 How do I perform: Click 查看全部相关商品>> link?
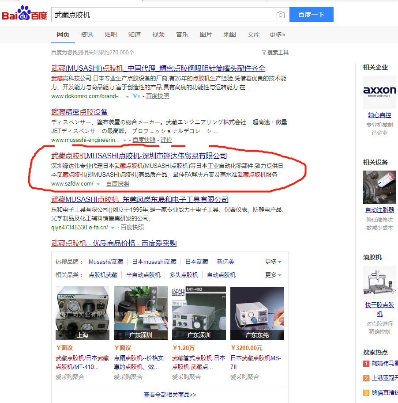click(x=169, y=395)
